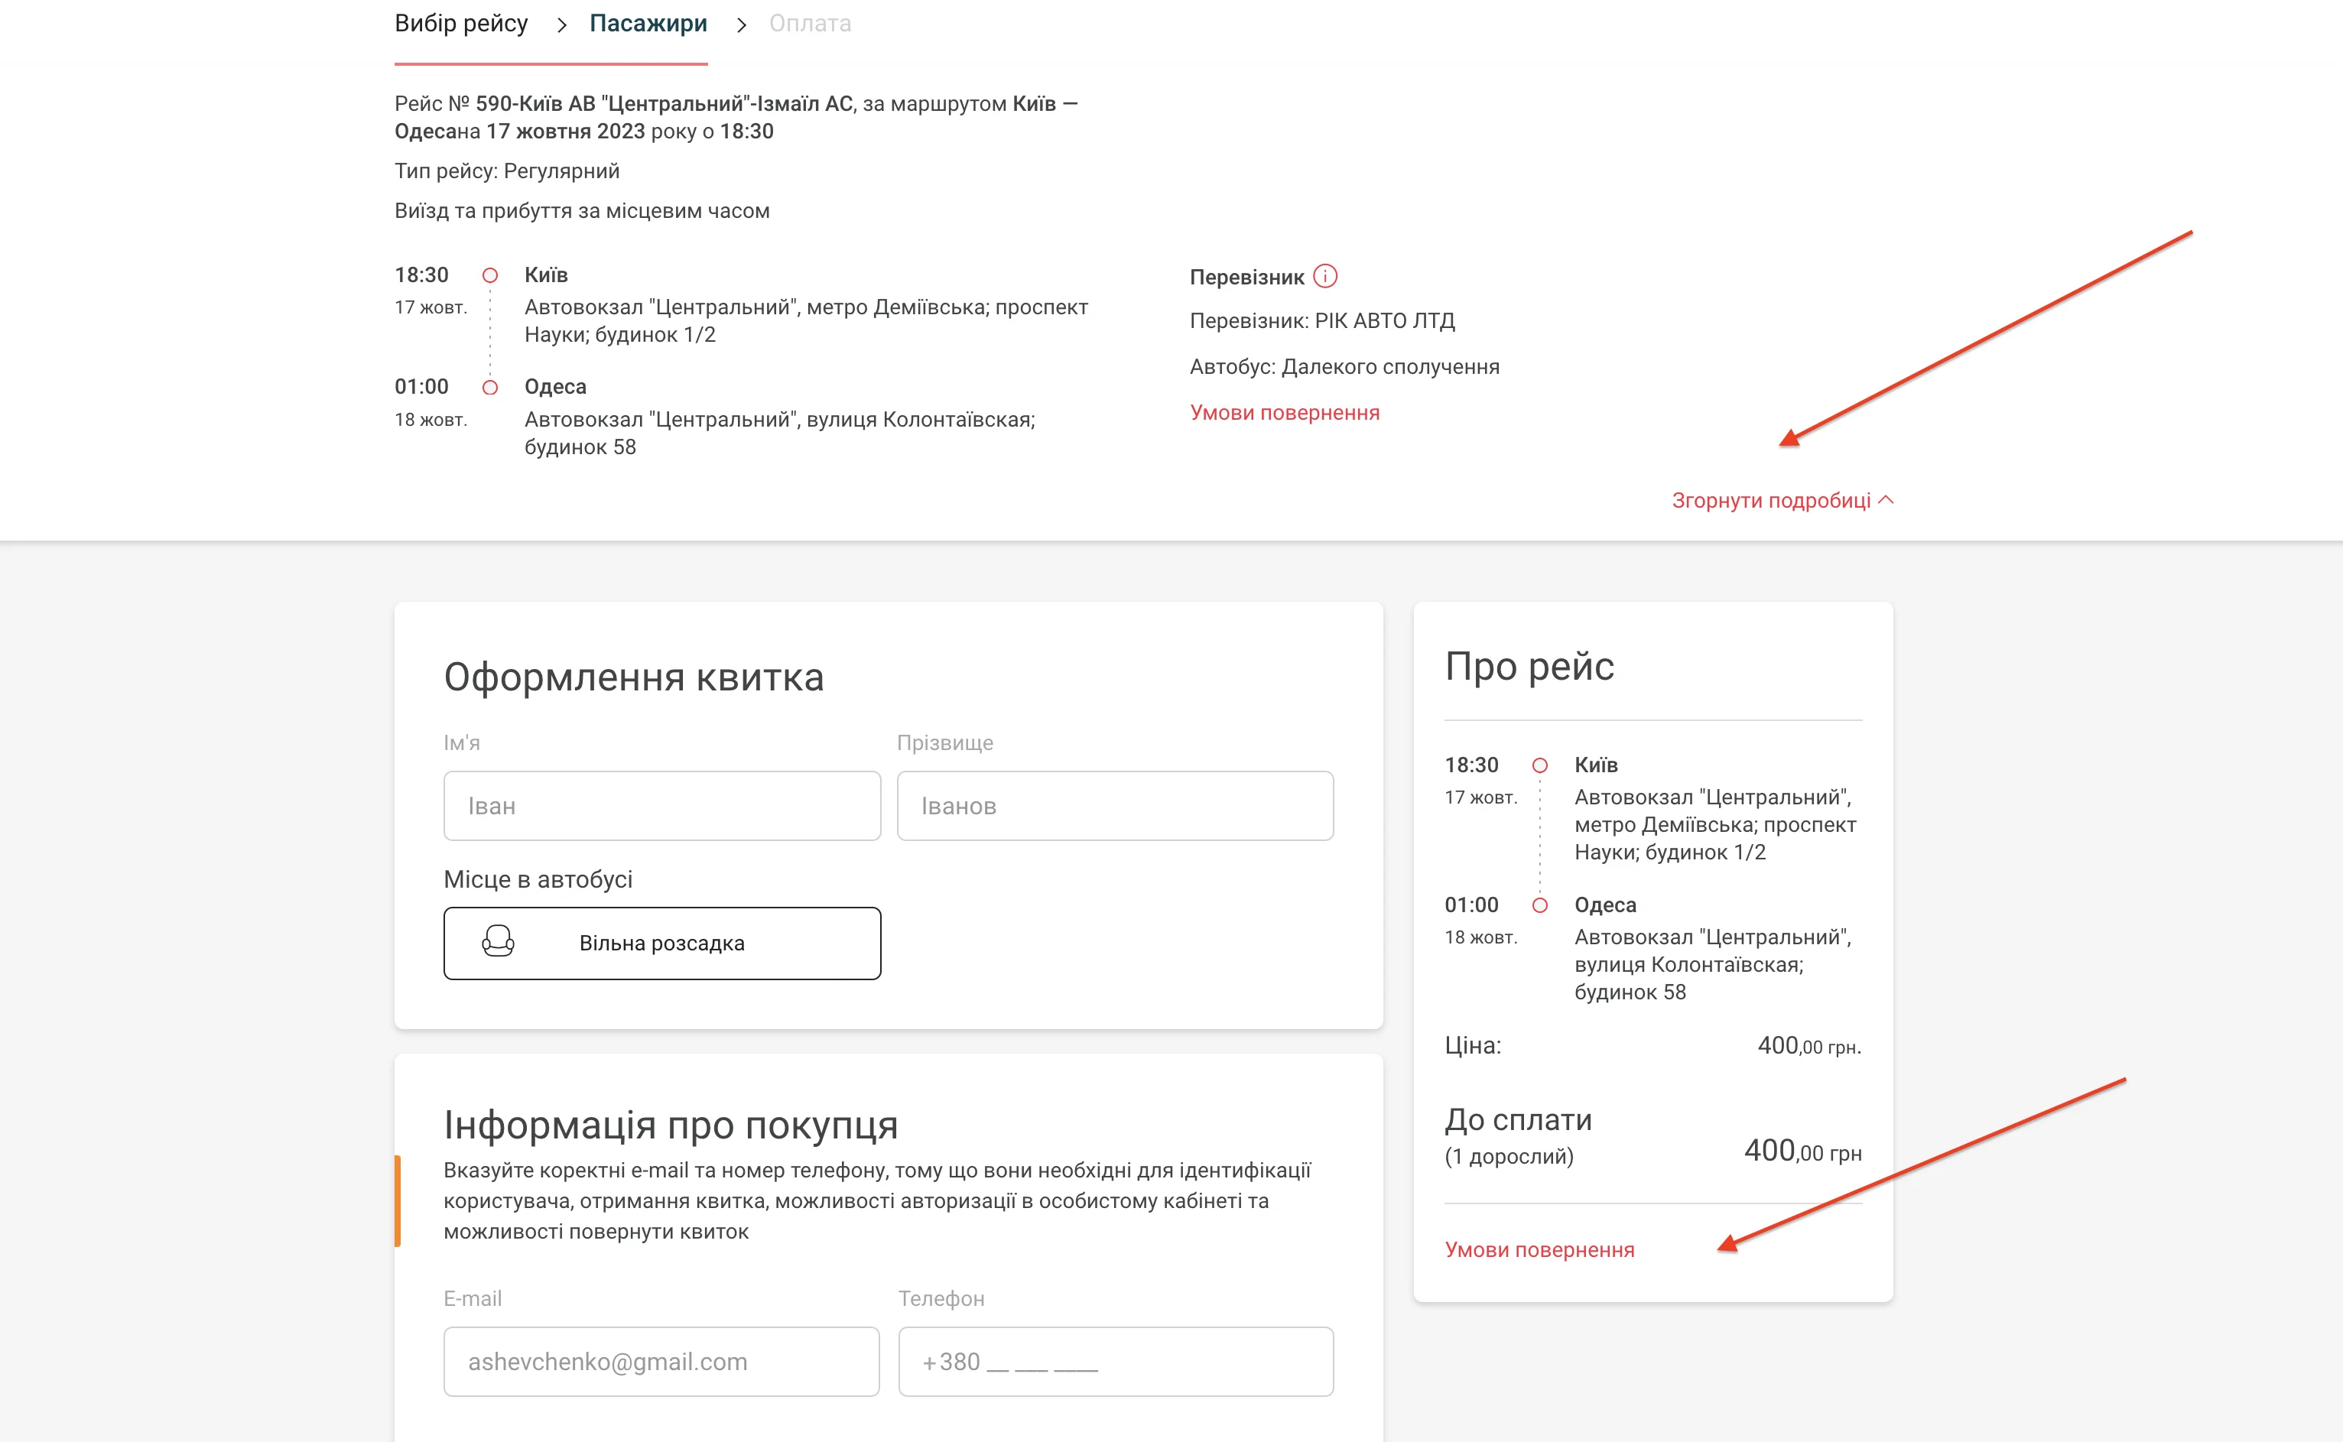Select the Пасажири step tab
The image size is (2343, 1442).
pyautogui.click(x=648, y=24)
